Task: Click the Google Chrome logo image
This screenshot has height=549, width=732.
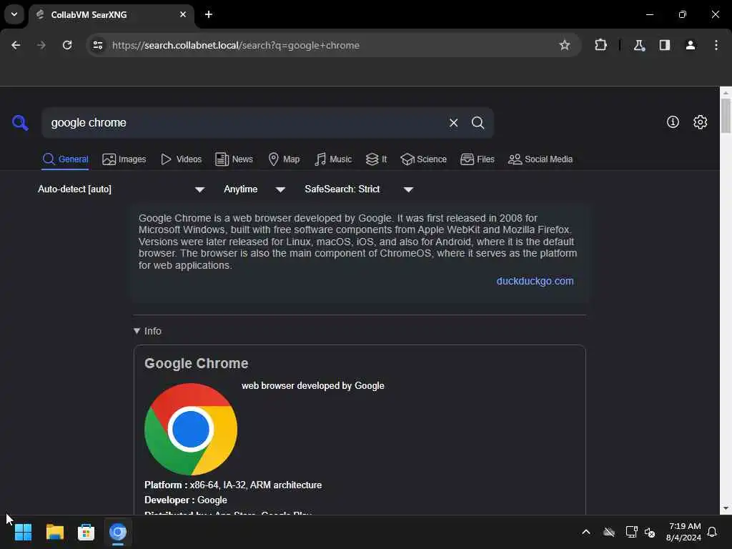Action: click(191, 429)
